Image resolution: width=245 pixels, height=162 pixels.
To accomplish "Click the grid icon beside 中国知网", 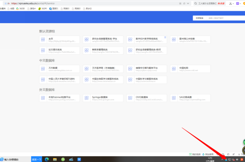I will tap(174, 69).
